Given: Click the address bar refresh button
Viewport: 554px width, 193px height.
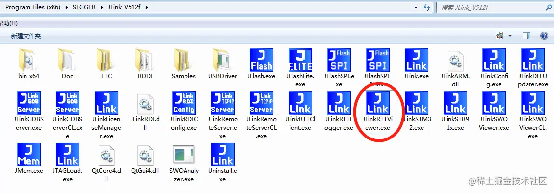Looking at the screenshot, I should [x=427, y=7].
